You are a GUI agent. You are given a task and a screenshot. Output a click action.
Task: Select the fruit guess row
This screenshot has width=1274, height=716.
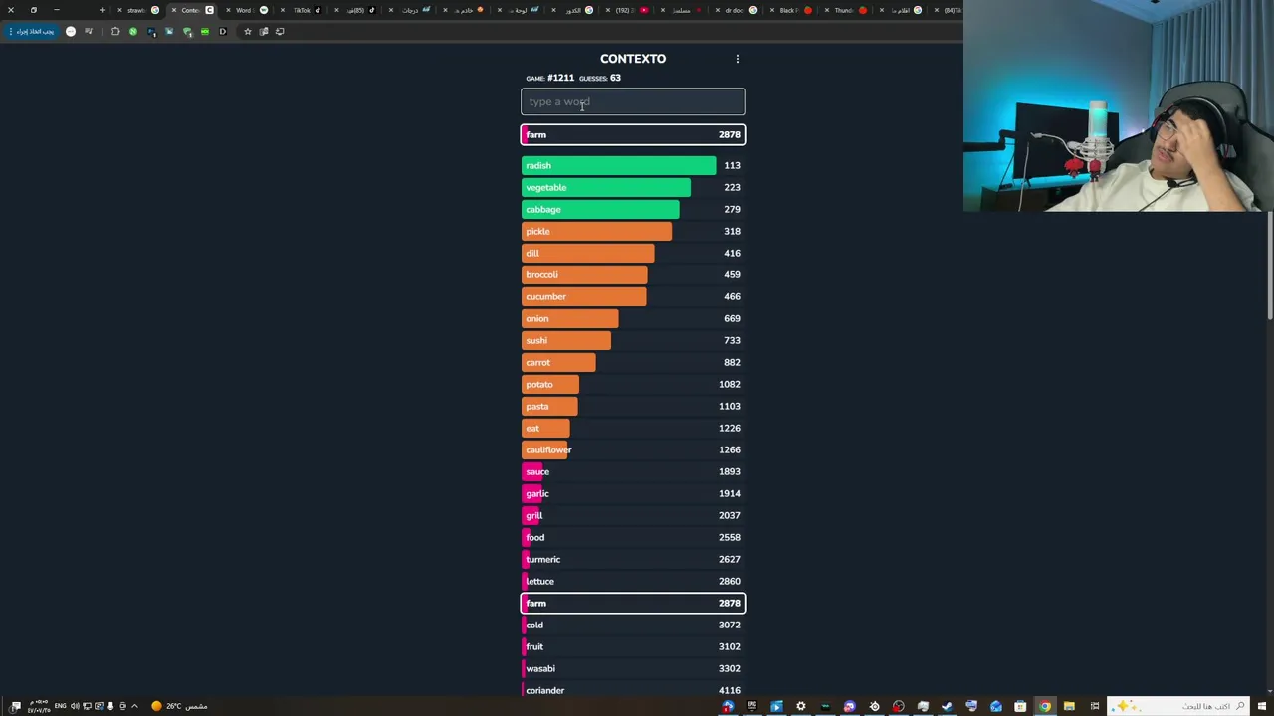tap(633, 646)
